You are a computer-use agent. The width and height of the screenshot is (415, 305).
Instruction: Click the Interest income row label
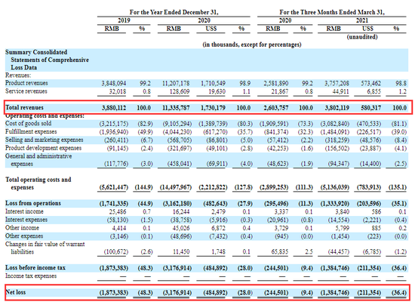coord(24,211)
